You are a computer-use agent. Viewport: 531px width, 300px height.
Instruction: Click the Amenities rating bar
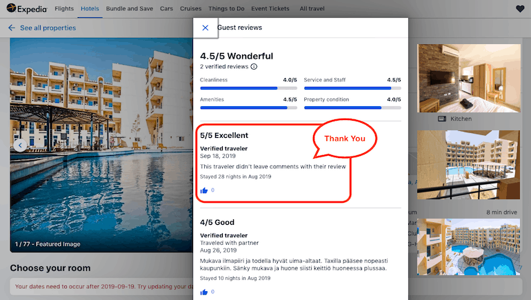click(x=248, y=108)
